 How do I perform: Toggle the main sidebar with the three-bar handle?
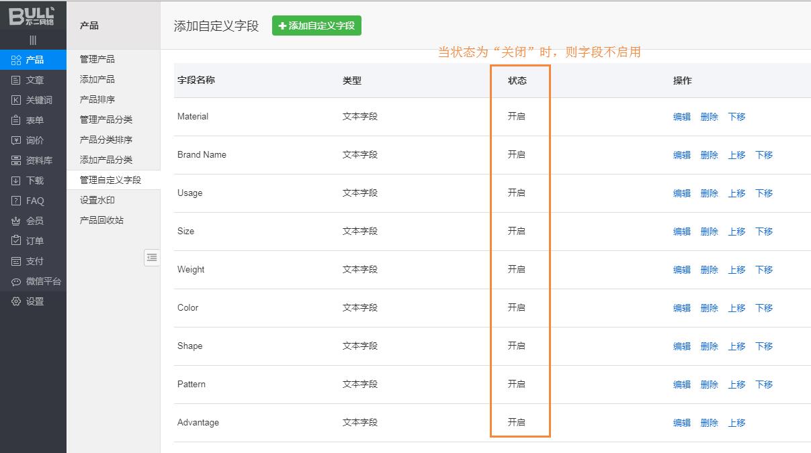[33, 40]
